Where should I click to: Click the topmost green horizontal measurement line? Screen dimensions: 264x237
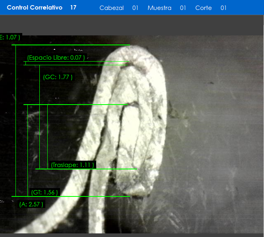pyautogui.click(x=72, y=45)
